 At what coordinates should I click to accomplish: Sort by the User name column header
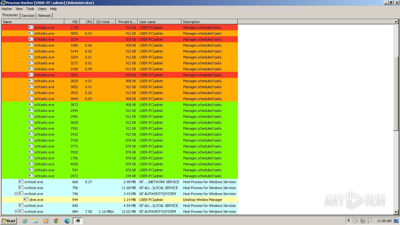coord(159,22)
